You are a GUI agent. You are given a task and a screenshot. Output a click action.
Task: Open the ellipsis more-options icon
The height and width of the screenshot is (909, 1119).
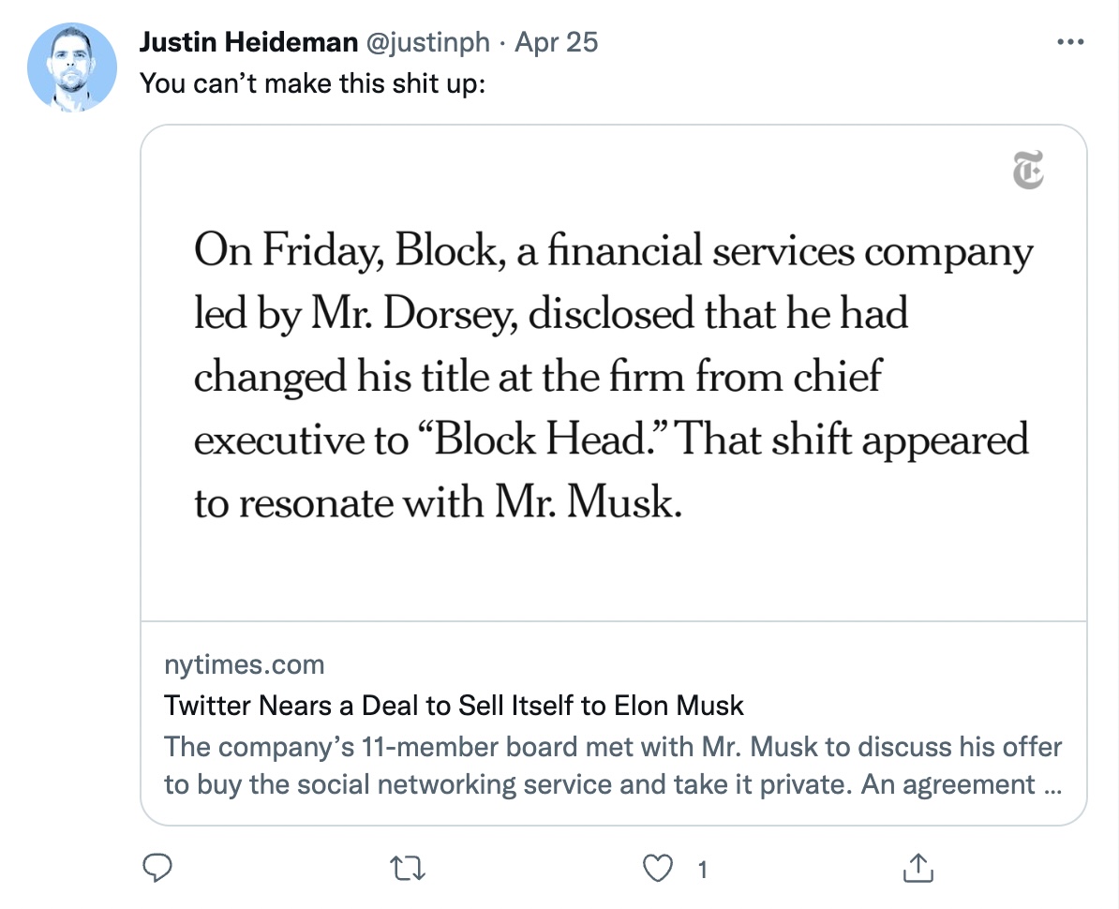[1069, 41]
